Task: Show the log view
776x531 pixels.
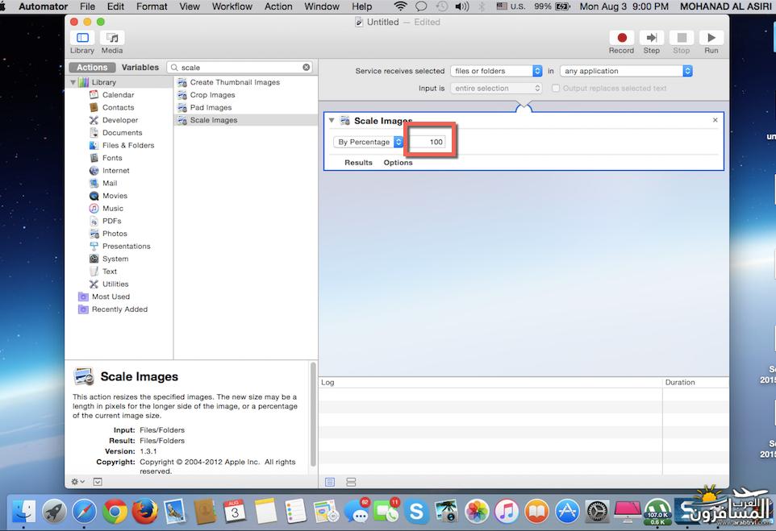Action: pyautogui.click(x=330, y=482)
